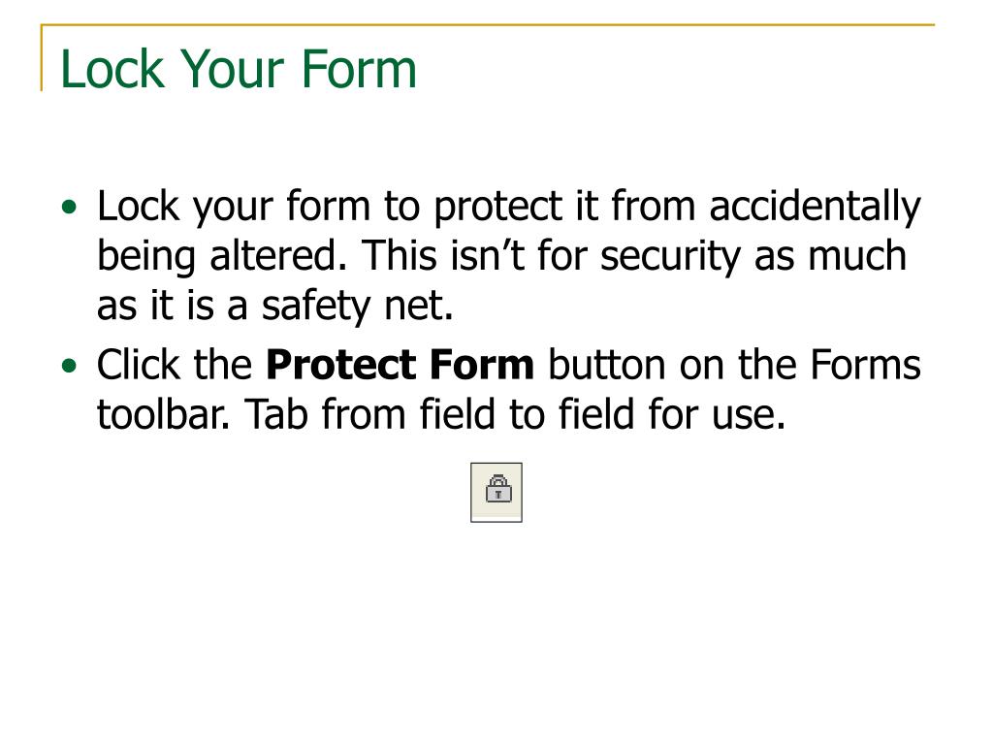Click the word 'altered' in first bullet

click(278, 256)
